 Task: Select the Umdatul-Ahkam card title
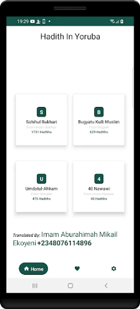(x=42, y=188)
